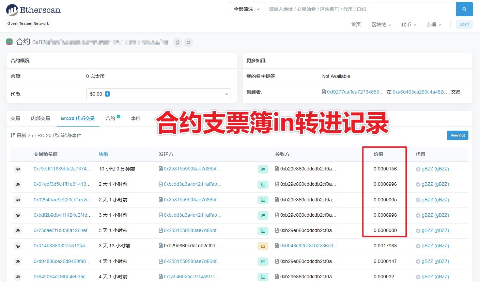Viewport: 480px width, 282px height.
Task: Click the sort icon beside 最新 25 ERC-20
Action: tap(13, 135)
